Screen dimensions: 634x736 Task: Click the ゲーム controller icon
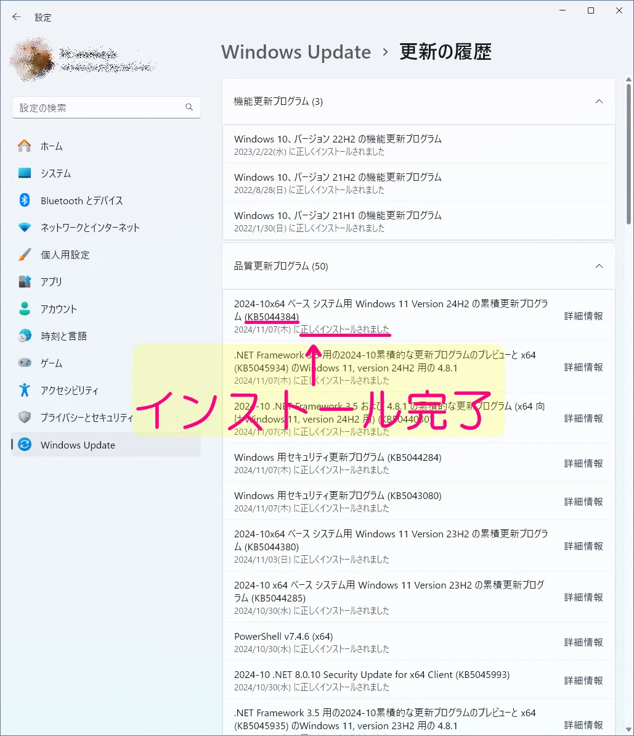point(25,363)
